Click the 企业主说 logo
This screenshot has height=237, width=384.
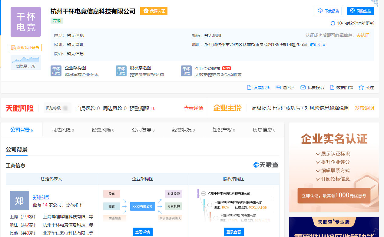[x=227, y=108]
